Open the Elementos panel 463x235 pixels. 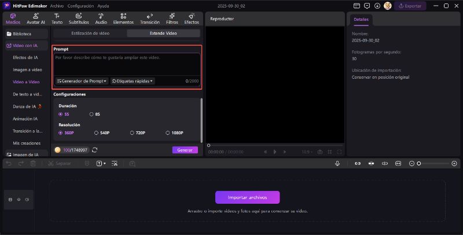coord(123,18)
